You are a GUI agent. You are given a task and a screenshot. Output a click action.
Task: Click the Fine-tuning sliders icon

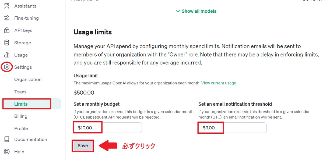tap(7, 18)
